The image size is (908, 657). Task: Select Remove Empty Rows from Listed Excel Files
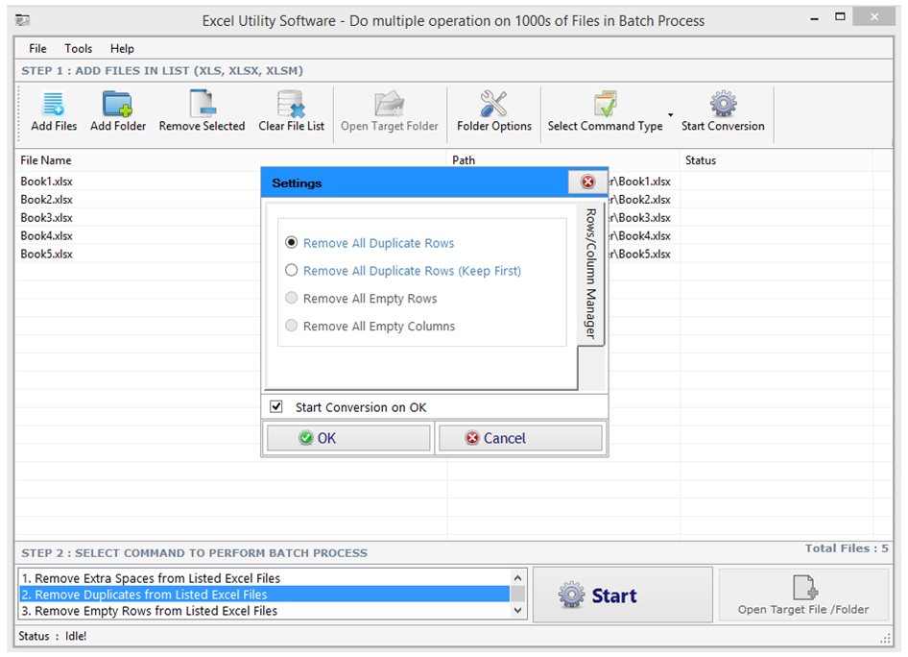coord(265,611)
